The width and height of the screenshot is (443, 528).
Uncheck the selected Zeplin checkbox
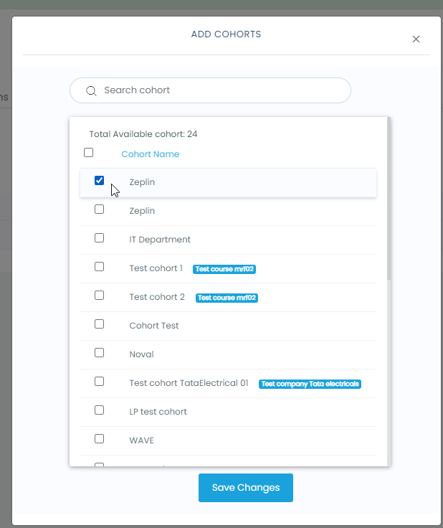click(x=100, y=181)
